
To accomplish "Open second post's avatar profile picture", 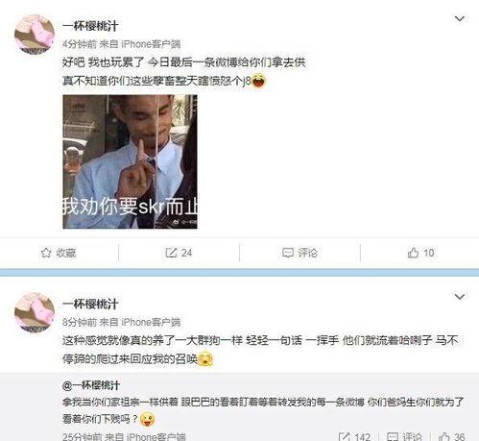I will click(35, 312).
